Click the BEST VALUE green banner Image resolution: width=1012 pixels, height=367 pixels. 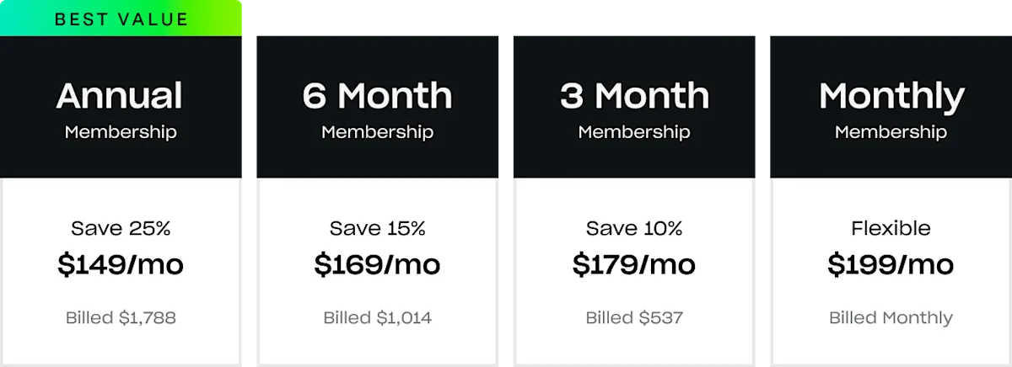121,19
